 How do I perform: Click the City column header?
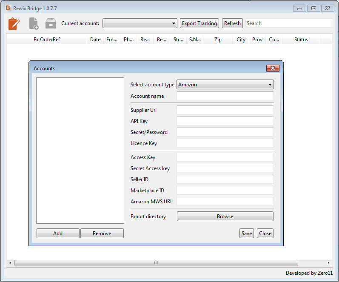pos(241,40)
